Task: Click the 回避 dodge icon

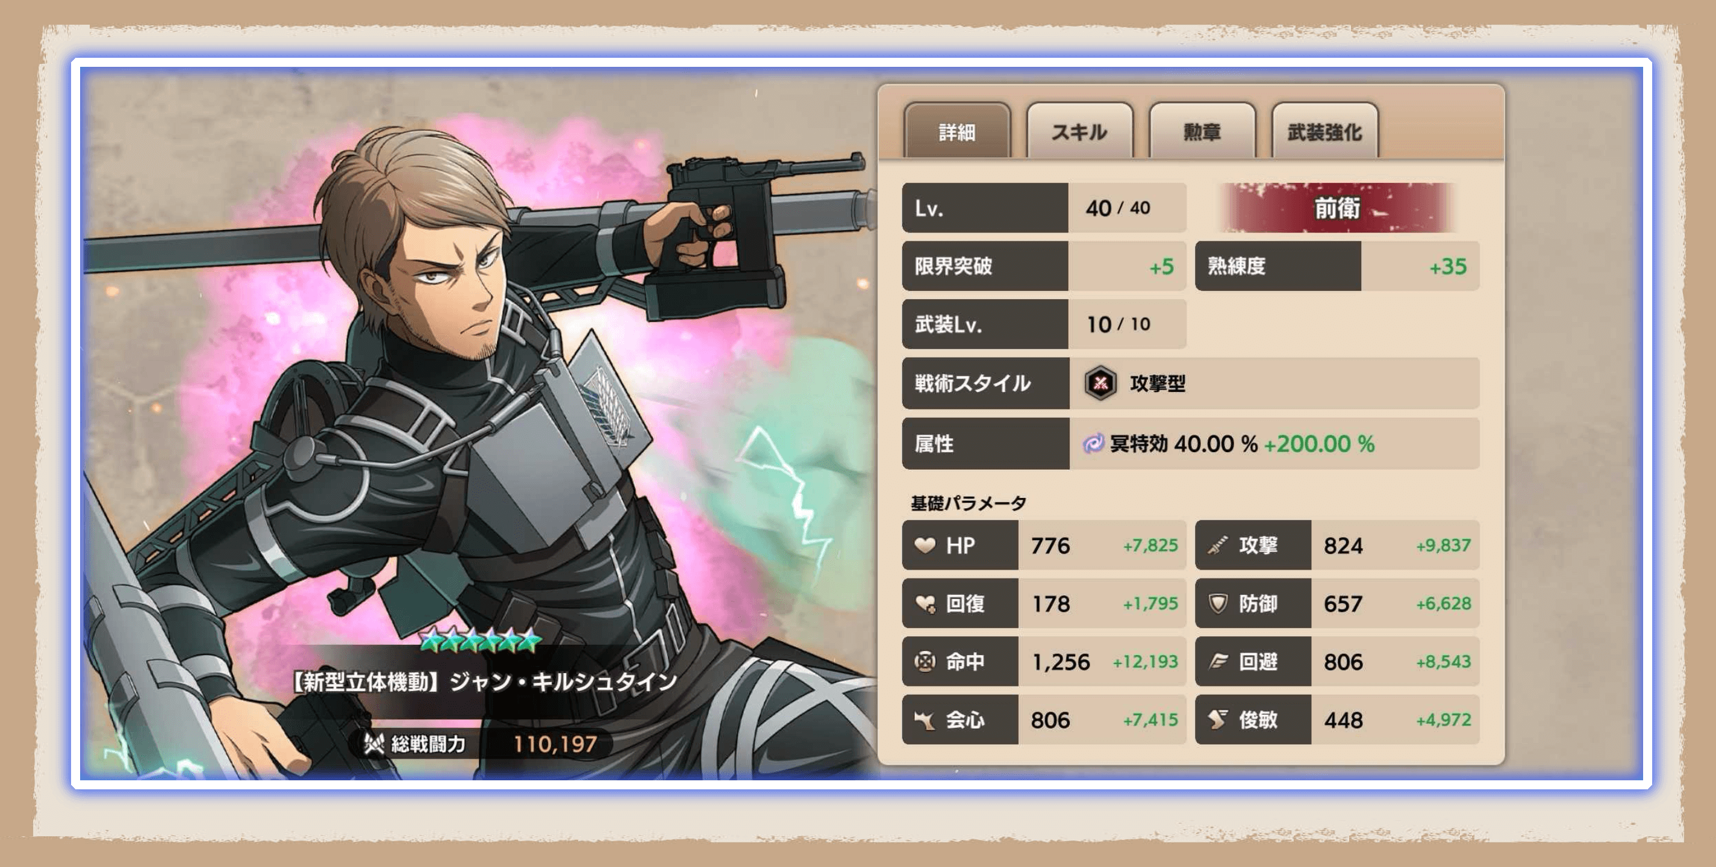Action: coord(1218,661)
